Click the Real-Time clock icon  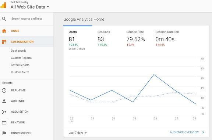point(4,91)
